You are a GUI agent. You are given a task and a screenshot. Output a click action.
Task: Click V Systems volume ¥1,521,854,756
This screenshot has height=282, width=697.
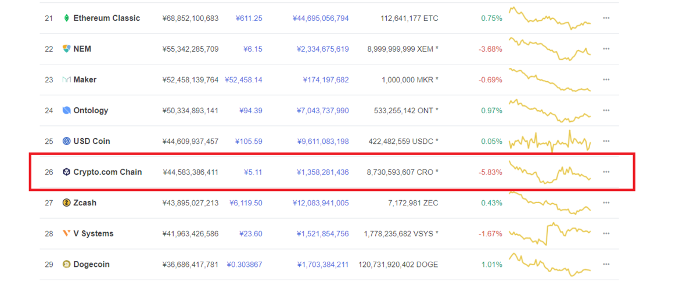pyautogui.click(x=323, y=233)
